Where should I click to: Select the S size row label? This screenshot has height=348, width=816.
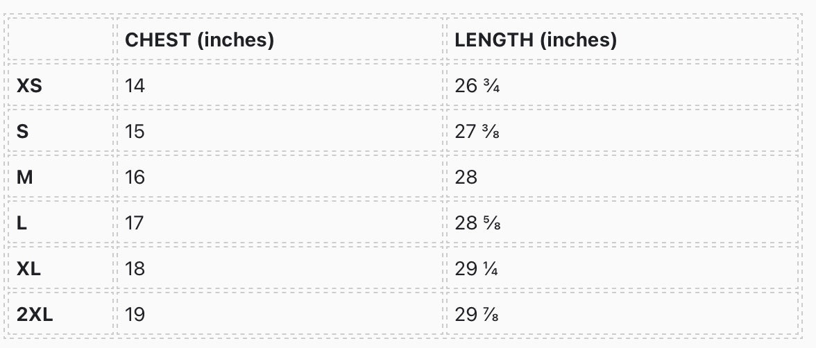pyautogui.click(x=23, y=131)
